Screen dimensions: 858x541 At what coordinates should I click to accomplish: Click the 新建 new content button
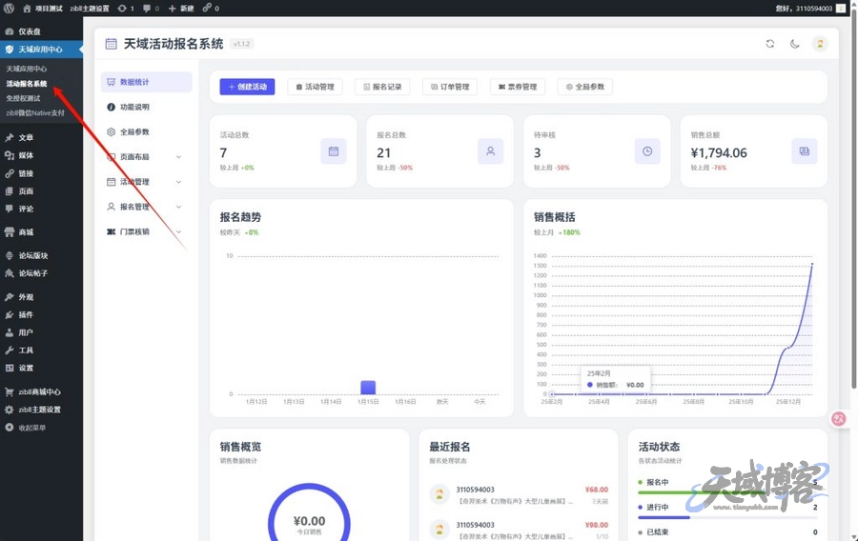(181, 9)
